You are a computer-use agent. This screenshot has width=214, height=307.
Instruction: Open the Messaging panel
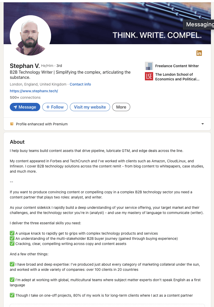[200, 24]
